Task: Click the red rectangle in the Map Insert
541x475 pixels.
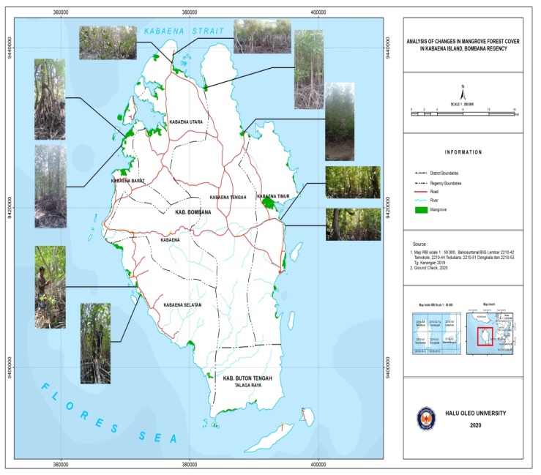Action: [484, 337]
